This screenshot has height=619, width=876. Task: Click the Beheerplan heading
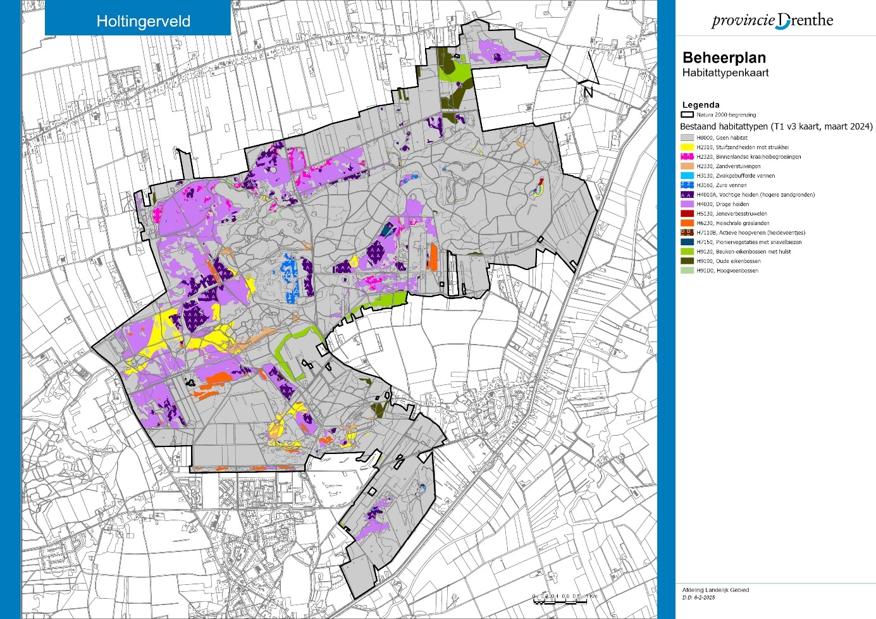point(724,58)
